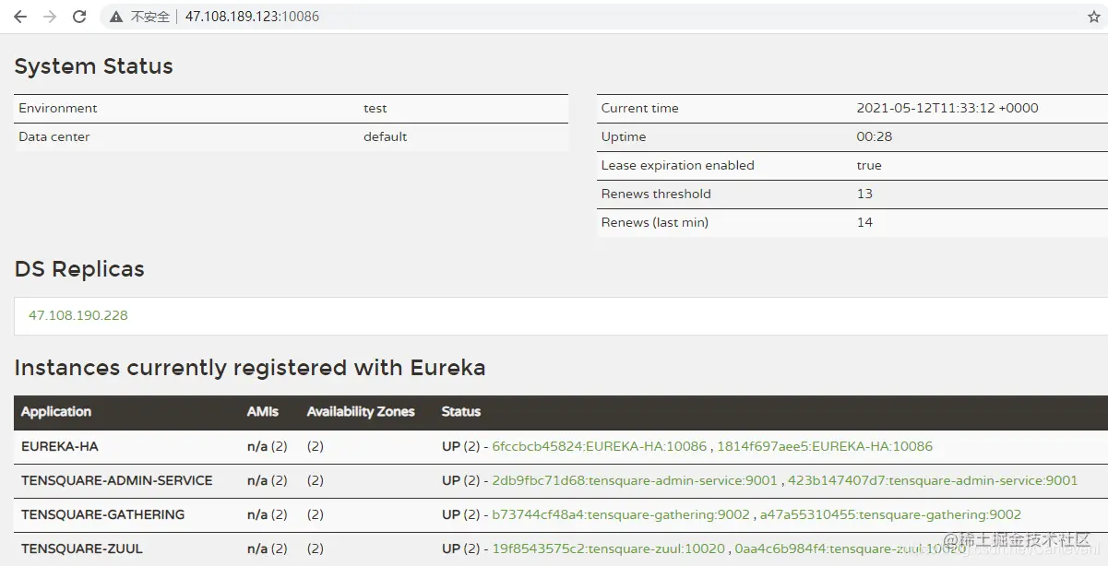The image size is (1108, 566).
Task: Select the timestamp 2021-05-12T11:33:12 +0000
Action: coord(947,108)
